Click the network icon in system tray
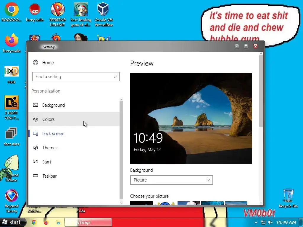This screenshot has width=303, height=227. click(263, 222)
